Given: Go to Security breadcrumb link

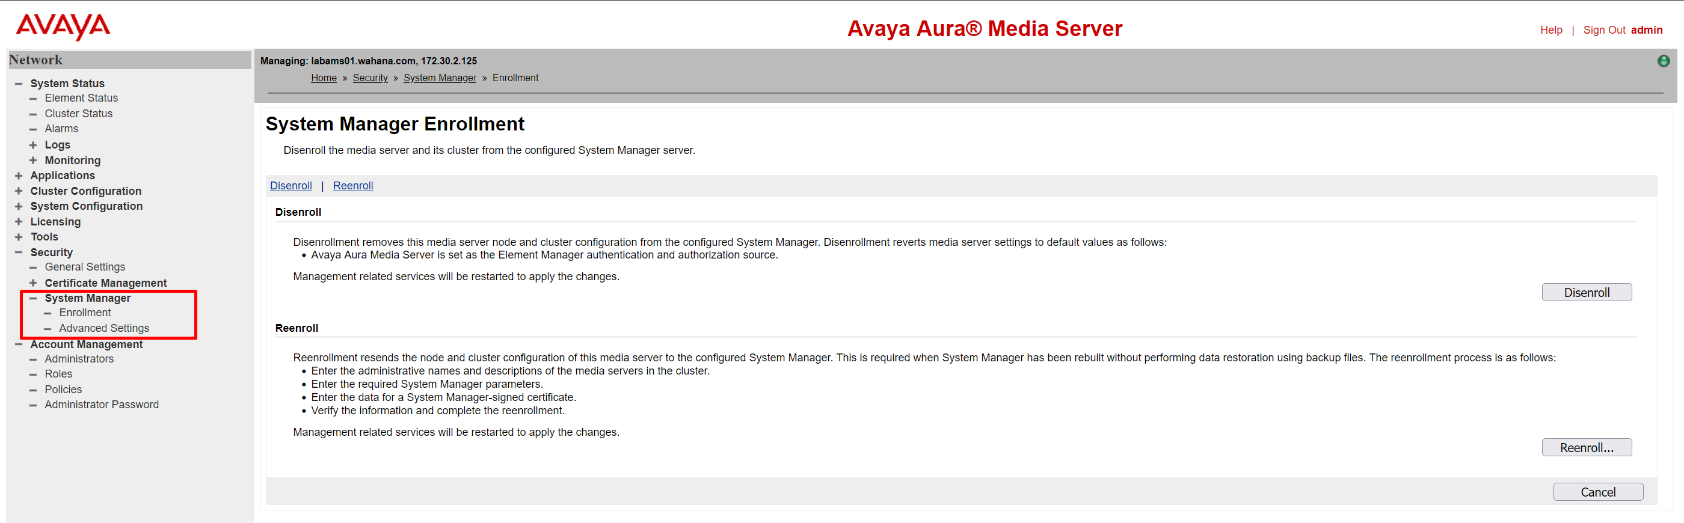Looking at the screenshot, I should click(x=370, y=78).
